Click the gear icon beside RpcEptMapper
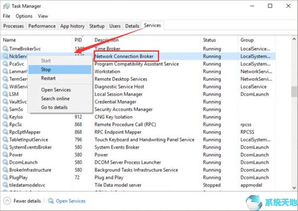Image resolution: width=298 pixels, height=211 pixels. [5, 133]
